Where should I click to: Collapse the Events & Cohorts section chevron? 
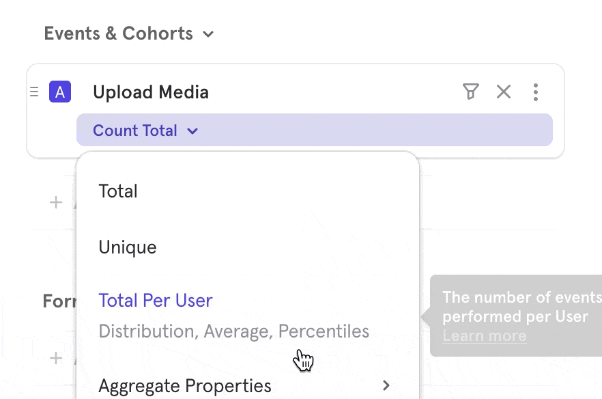[x=208, y=33]
